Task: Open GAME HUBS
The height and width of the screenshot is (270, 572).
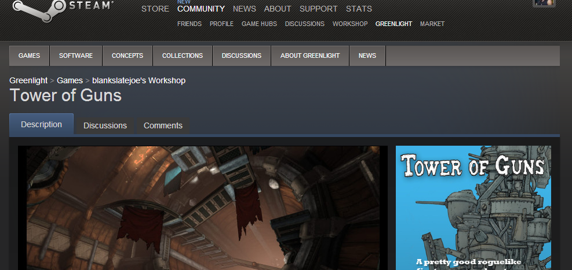Action: pyautogui.click(x=259, y=24)
